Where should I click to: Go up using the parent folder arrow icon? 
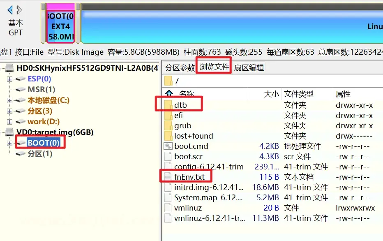click(x=168, y=94)
